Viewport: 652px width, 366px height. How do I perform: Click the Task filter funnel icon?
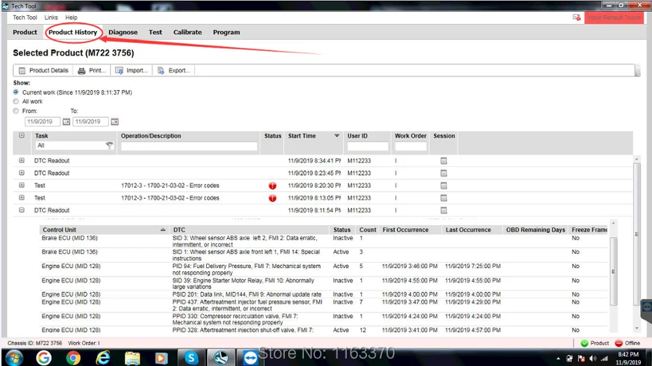click(x=110, y=145)
